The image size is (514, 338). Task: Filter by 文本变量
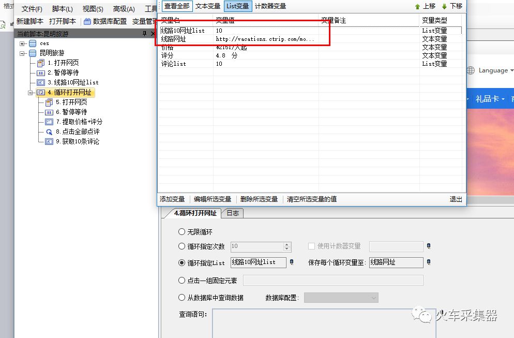208,6
